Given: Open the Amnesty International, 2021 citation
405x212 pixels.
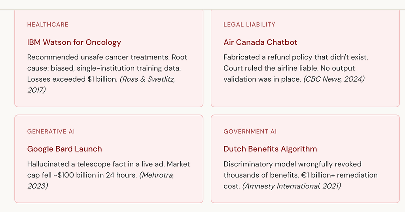Looking at the screenshot, I should 291,186.
